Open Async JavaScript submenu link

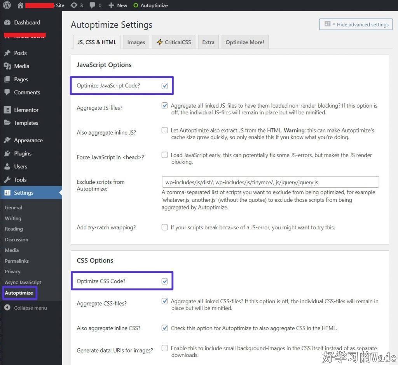(23, 282)
